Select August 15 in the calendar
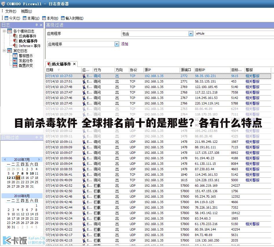This screenshot has height=247, width=274. pyautogui.click(x=36, y=214)
